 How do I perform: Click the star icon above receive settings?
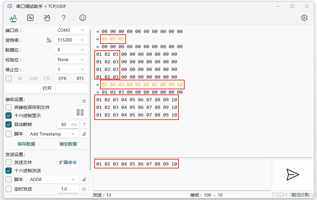[x=84, y=101]
